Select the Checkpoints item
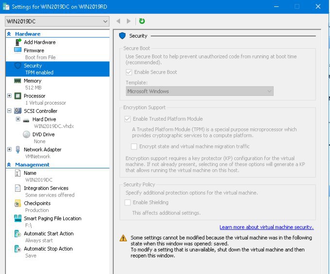The width and height of the screenshot is (330, 274). pyautogui.click(x=37, y=203)
